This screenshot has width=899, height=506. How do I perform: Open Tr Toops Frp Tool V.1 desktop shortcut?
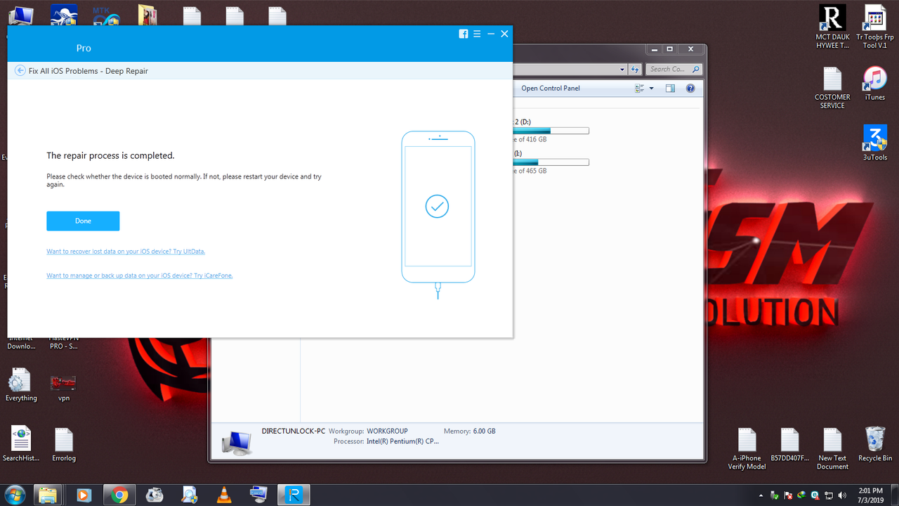874,27
